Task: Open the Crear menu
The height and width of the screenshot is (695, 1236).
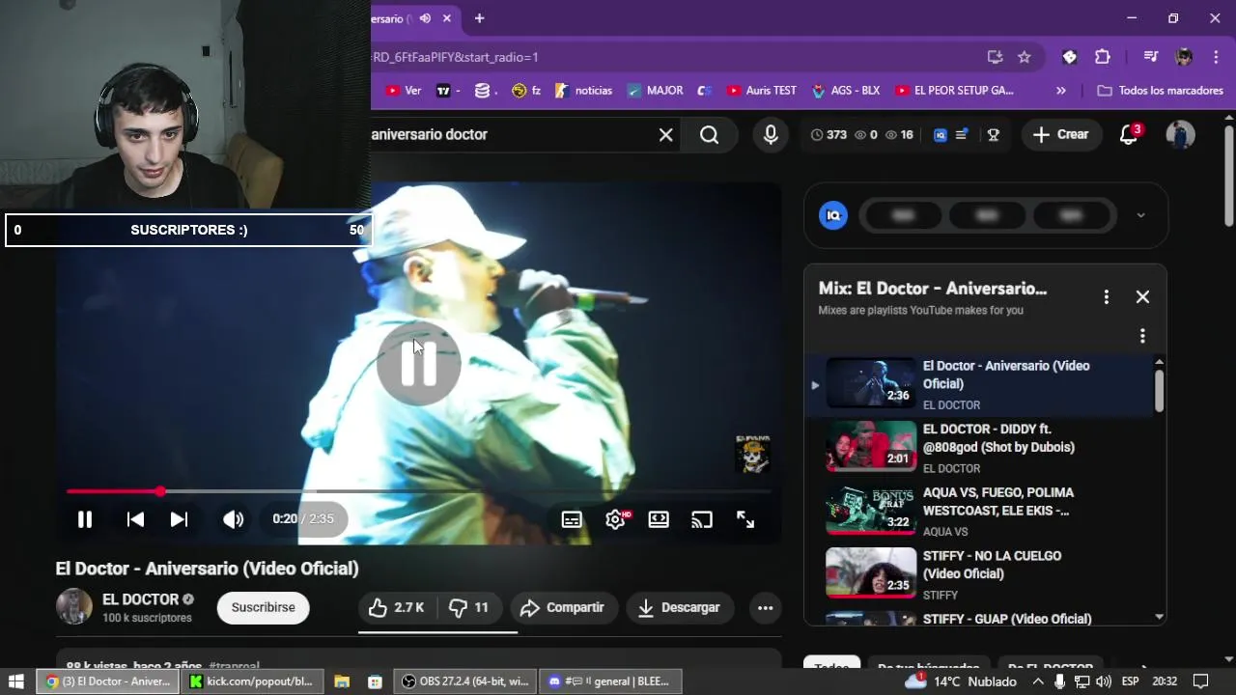Action: click(x=1060, y=135)
